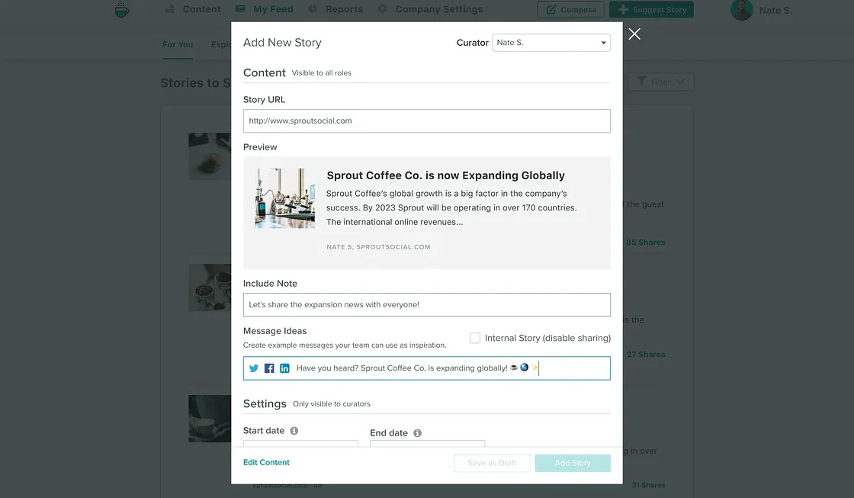854x498 pixels.
Task: Click the Reports pie chart icon
Action: tap(313, 8)
